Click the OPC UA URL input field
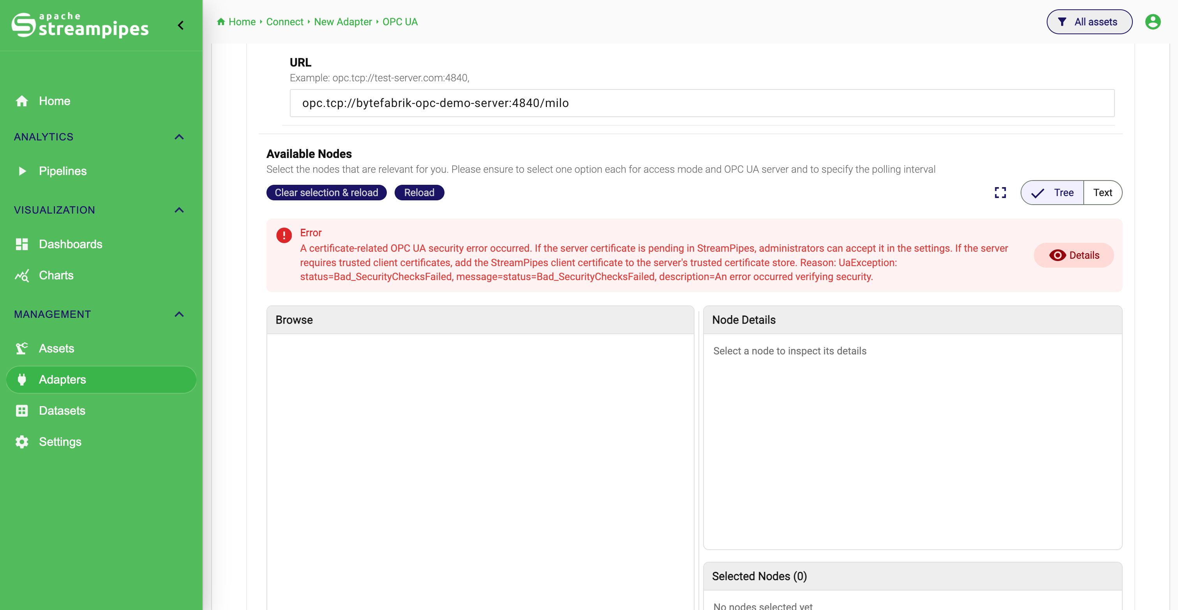Viewport: 1178px width, 610px height. (702, 103)
